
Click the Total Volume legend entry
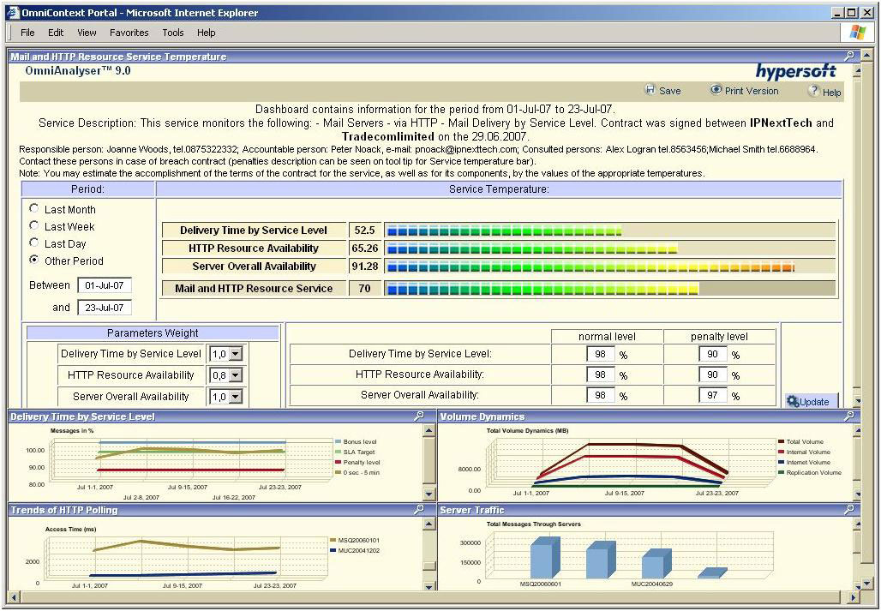coord(800,441)
